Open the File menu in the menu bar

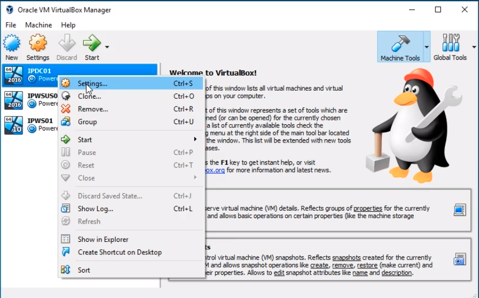pos(11,25)
